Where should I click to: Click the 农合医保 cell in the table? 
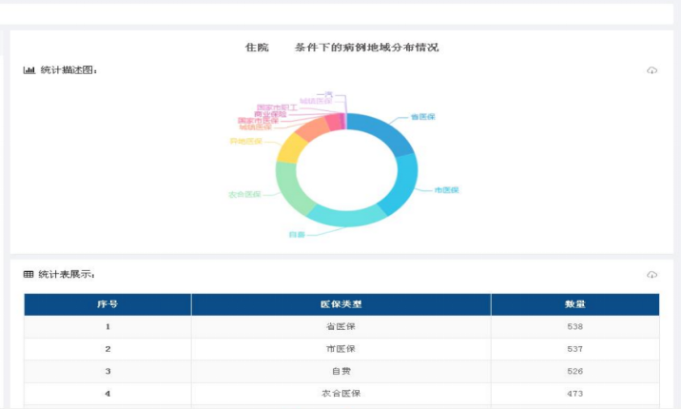tap(340, 394)
